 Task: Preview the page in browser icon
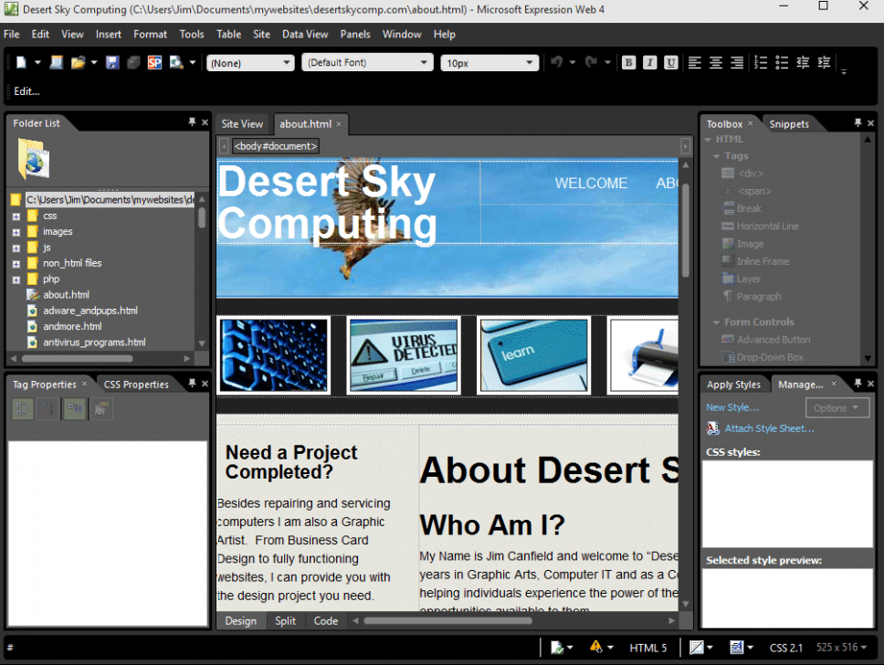176,63
